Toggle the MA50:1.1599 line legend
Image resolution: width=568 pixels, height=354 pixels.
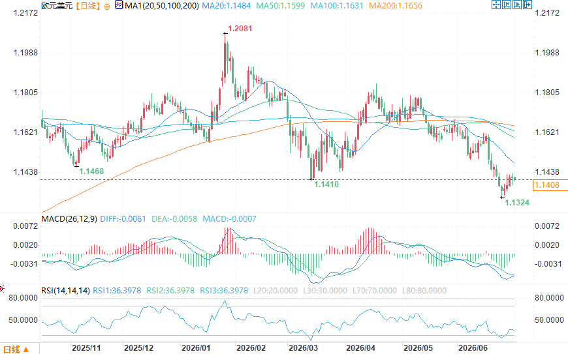(x=280, y=6)
